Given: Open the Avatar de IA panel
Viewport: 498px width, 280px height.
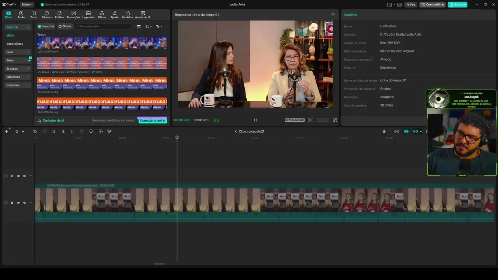Looking at the screenshot, I should point(143,15).
